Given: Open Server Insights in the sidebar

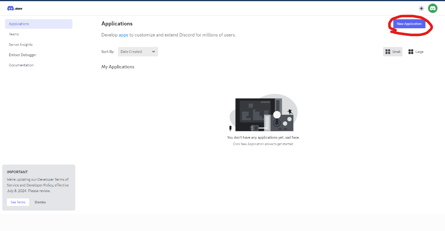Looking at the screenshot, I should [x=21, y=45].
